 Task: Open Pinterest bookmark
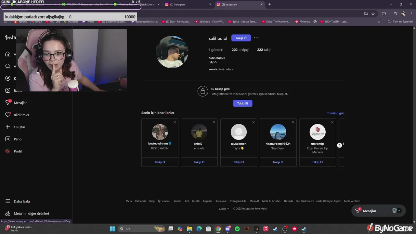pos(302,22)
